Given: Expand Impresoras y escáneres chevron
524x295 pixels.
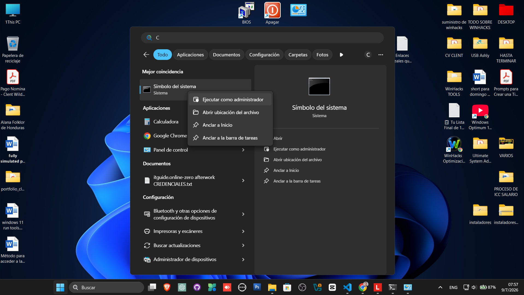Looking at the screenshot, I should tap(243, 232).
